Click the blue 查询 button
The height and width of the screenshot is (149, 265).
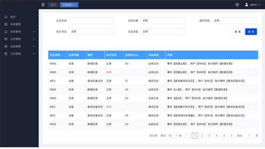[x=251, y=32]
